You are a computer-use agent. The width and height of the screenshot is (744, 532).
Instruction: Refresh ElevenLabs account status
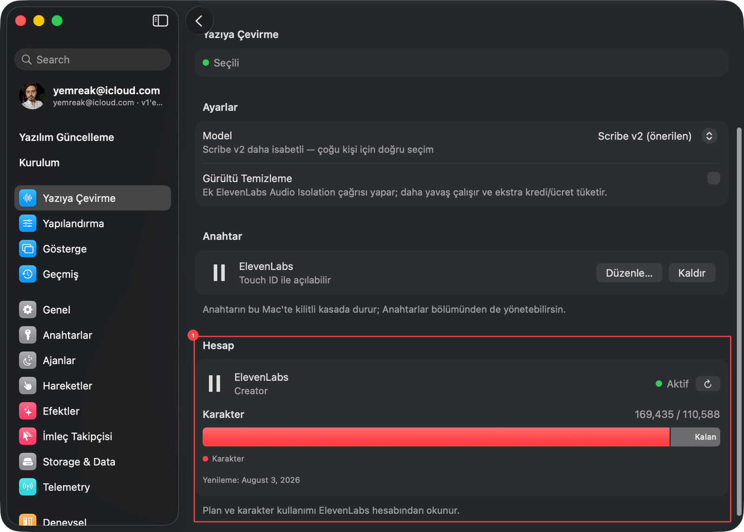[x=708, y=384]
